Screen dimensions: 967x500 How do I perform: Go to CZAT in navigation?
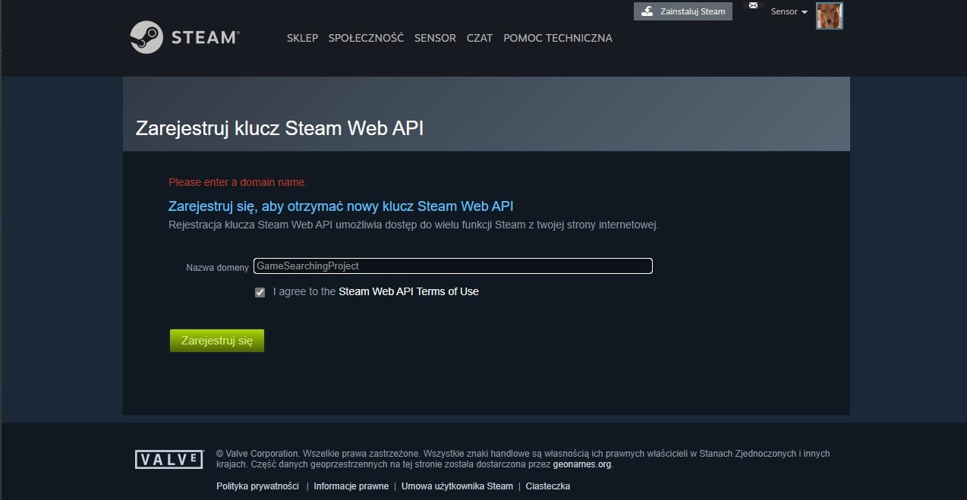pos(480,38)
